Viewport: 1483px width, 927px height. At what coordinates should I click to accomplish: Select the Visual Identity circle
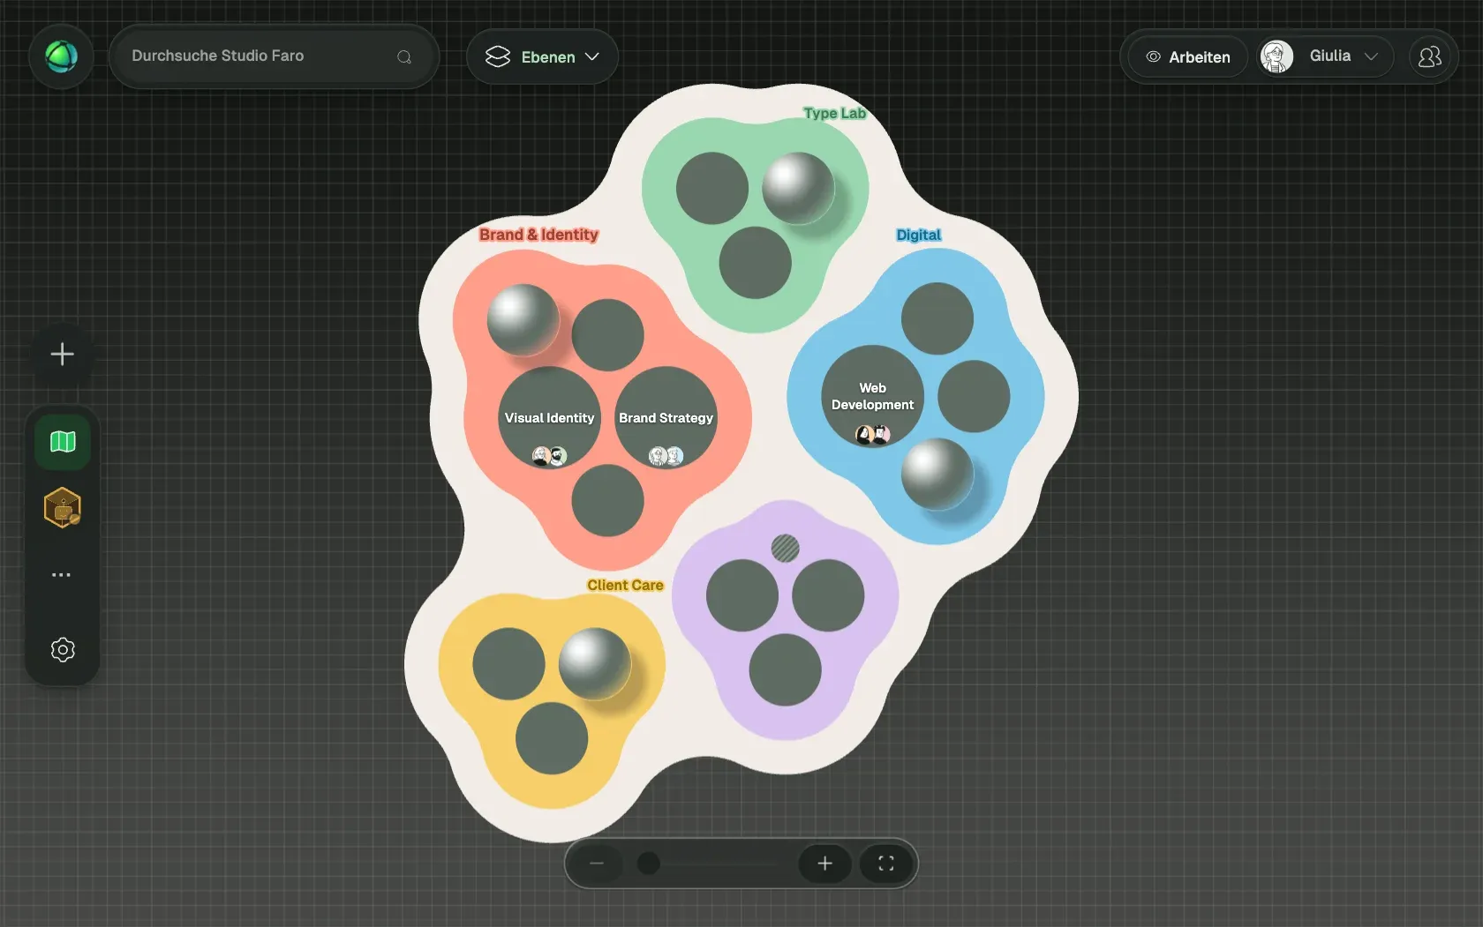550,418
